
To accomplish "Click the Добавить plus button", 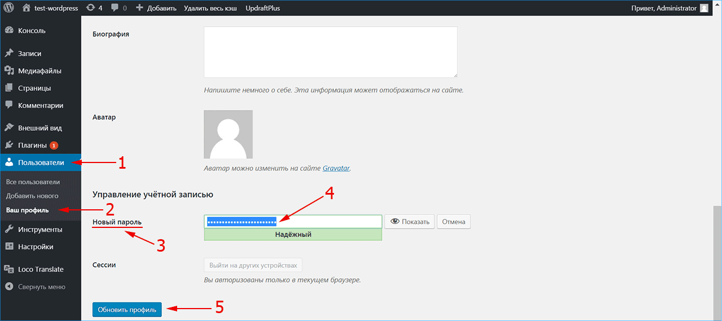I will pyautogui.click(x=156, y=8).
